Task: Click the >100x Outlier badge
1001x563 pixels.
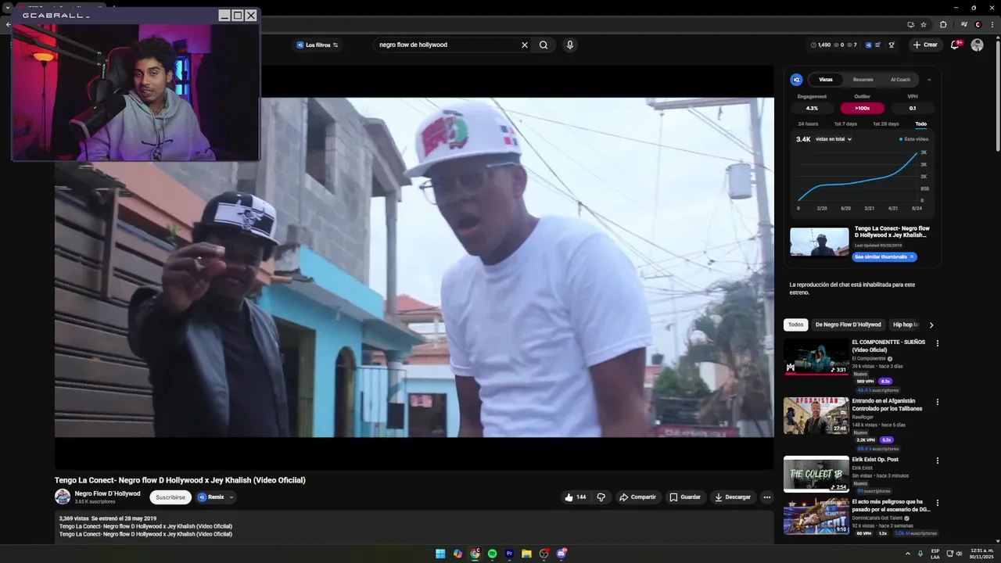Action: [863, 109]
